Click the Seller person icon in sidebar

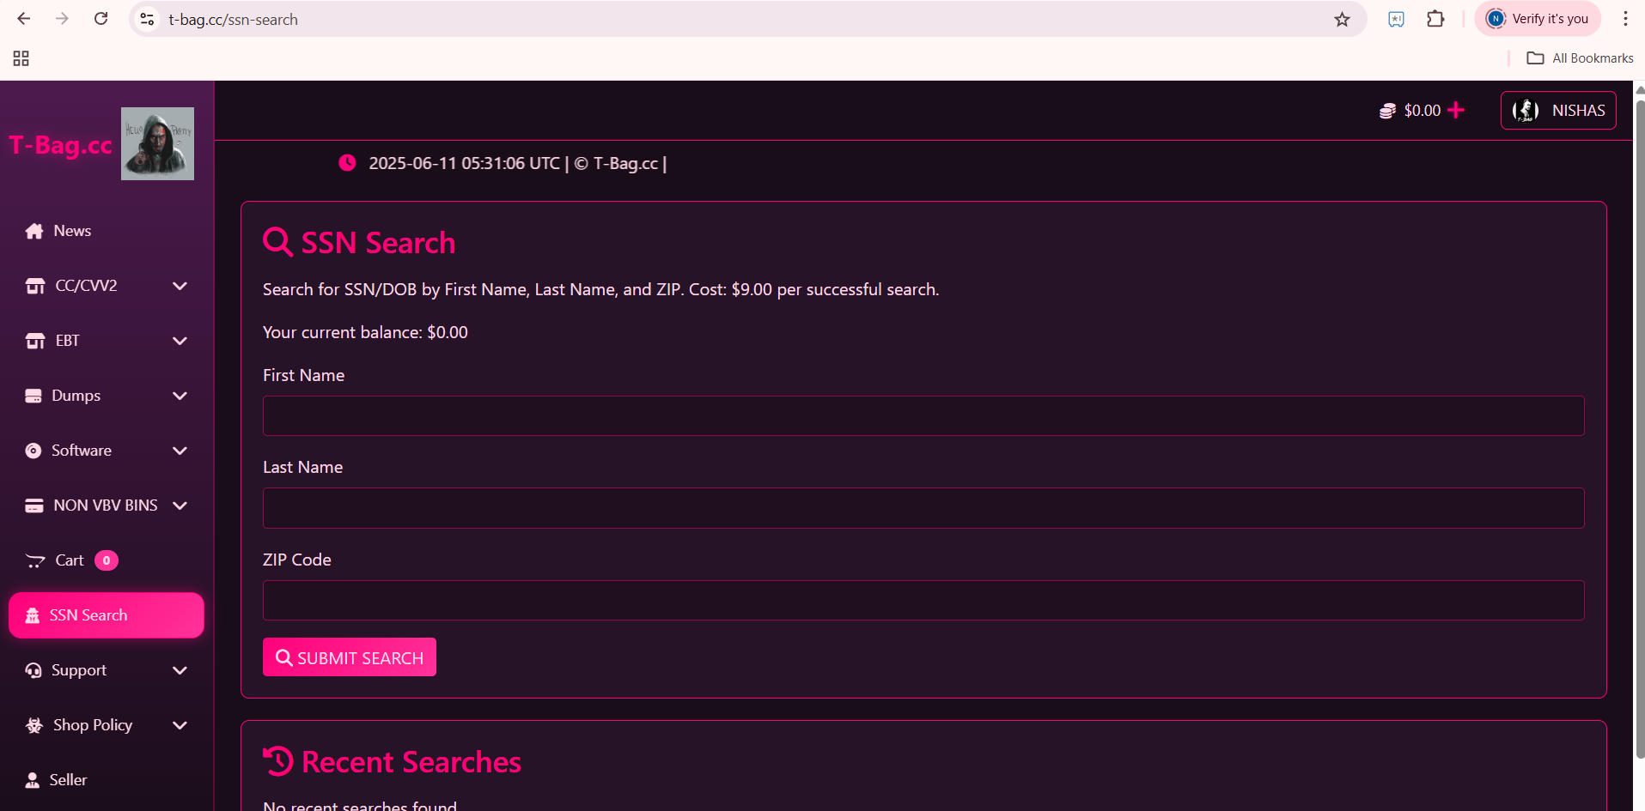coord(33,780)
